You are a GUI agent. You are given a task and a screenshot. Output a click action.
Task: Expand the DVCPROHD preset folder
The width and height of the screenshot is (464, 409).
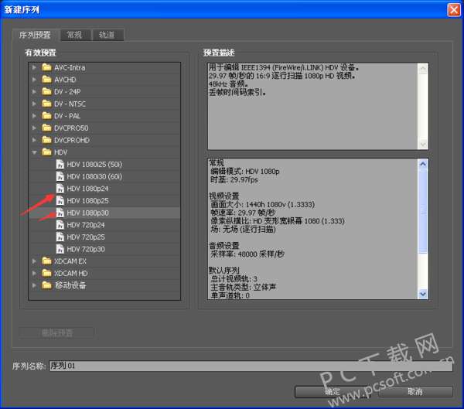[x=34, y=140]
